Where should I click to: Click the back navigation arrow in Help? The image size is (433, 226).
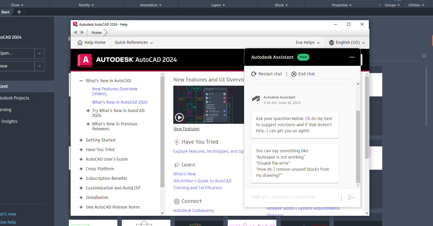click(75, 32)
